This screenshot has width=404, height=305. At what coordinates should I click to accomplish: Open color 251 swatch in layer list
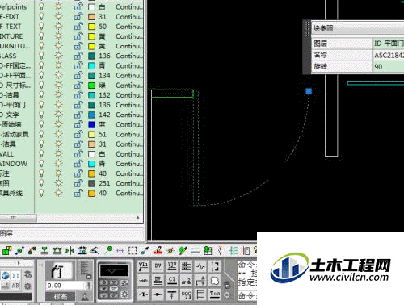91,183
